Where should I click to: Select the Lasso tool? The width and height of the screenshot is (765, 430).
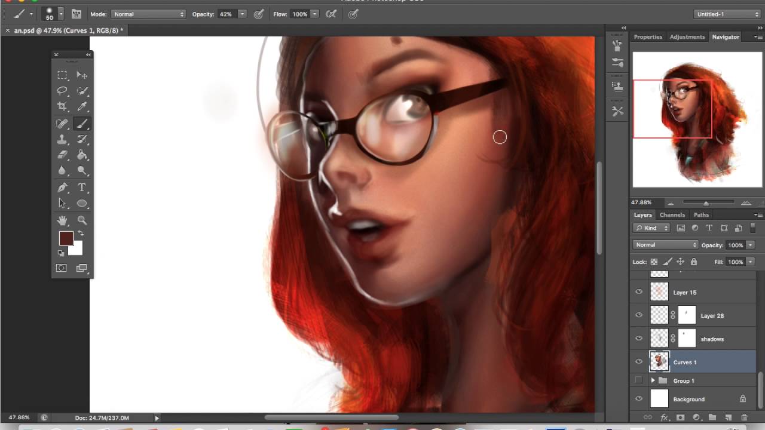tap(62, 91)
